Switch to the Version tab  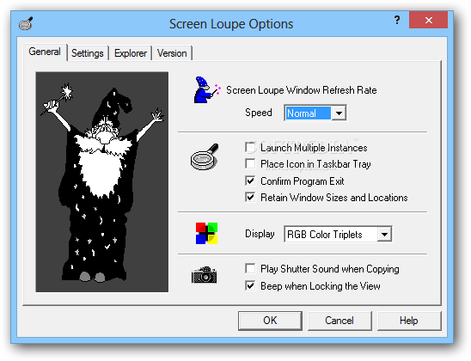pos(172,53)
